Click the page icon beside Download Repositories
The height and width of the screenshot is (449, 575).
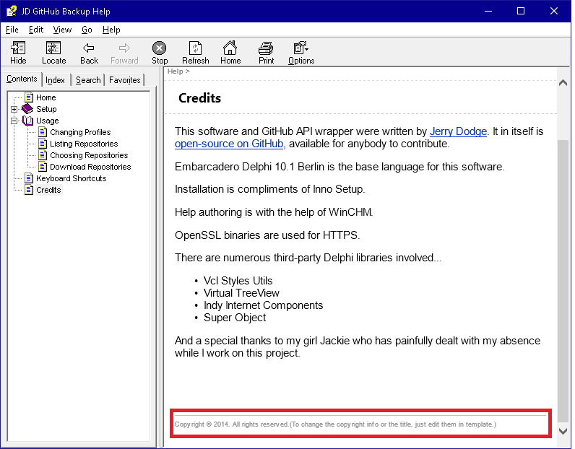tap(43, 167)
